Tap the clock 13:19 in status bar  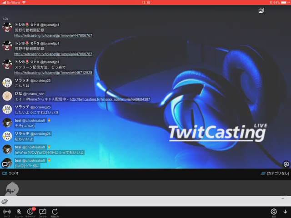[x=146, y=2]
